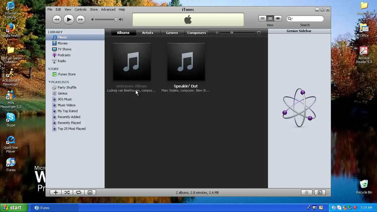Toggle Shuffle in the bottom bar
The width and height of the screenshot is (377, 212).
(x=67, y=193)
